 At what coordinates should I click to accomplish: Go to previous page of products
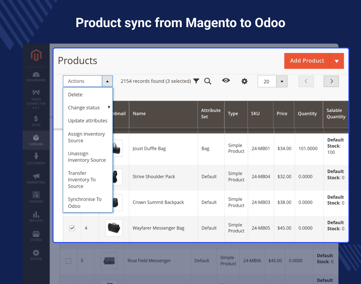click(x=306, y=81)
